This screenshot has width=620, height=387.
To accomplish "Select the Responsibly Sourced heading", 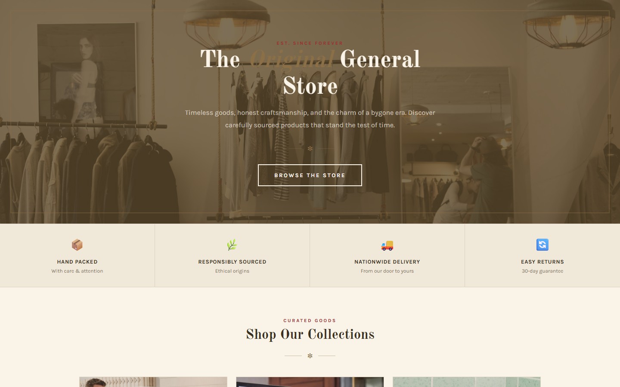I will click(232, 261).
